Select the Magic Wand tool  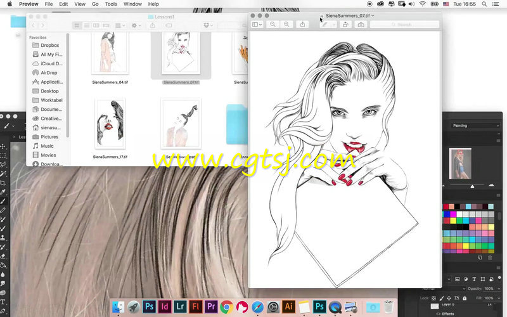pos(3,174)
